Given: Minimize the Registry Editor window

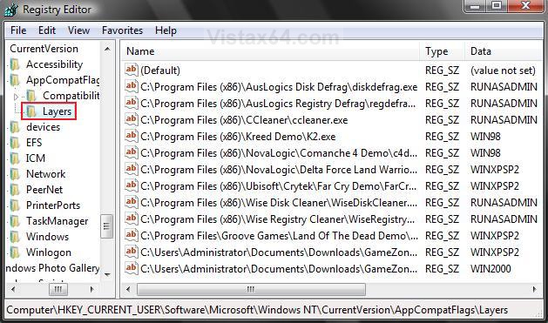Looking at the screenshot, I should (x=474, y=6).
